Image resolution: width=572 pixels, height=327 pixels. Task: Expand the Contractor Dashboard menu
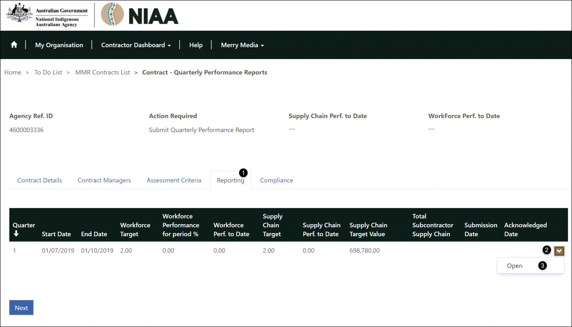[136, 45]
